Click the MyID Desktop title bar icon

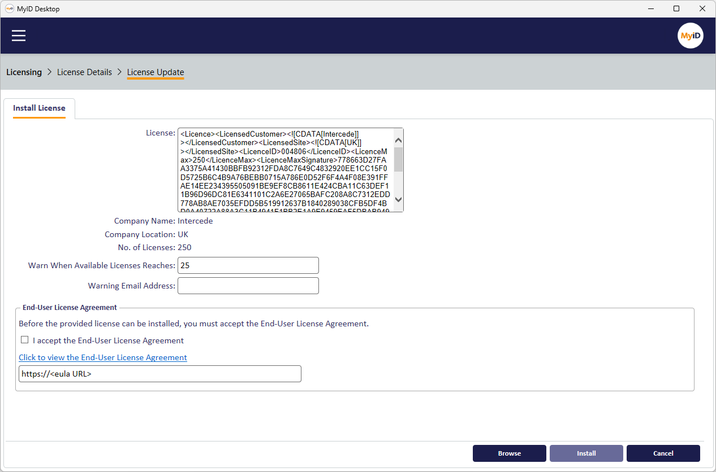(10, 8)
